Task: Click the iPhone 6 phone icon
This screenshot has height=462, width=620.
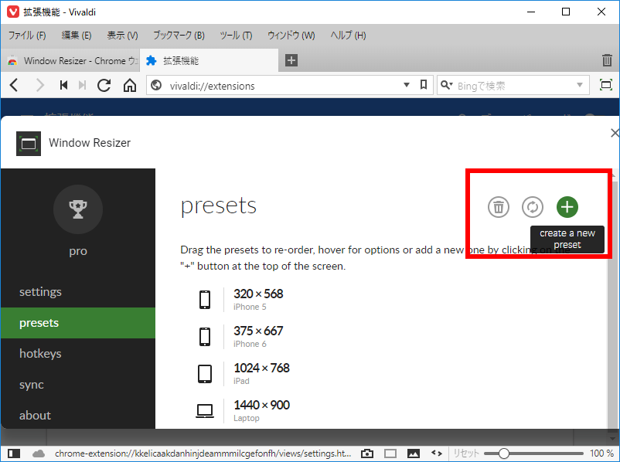Action: pyautogui.click(x=205, y=336)
